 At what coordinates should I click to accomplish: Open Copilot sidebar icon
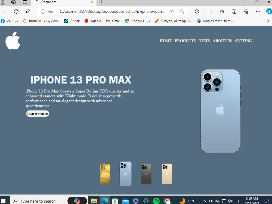pyautogui.click(x=269, y=11)
